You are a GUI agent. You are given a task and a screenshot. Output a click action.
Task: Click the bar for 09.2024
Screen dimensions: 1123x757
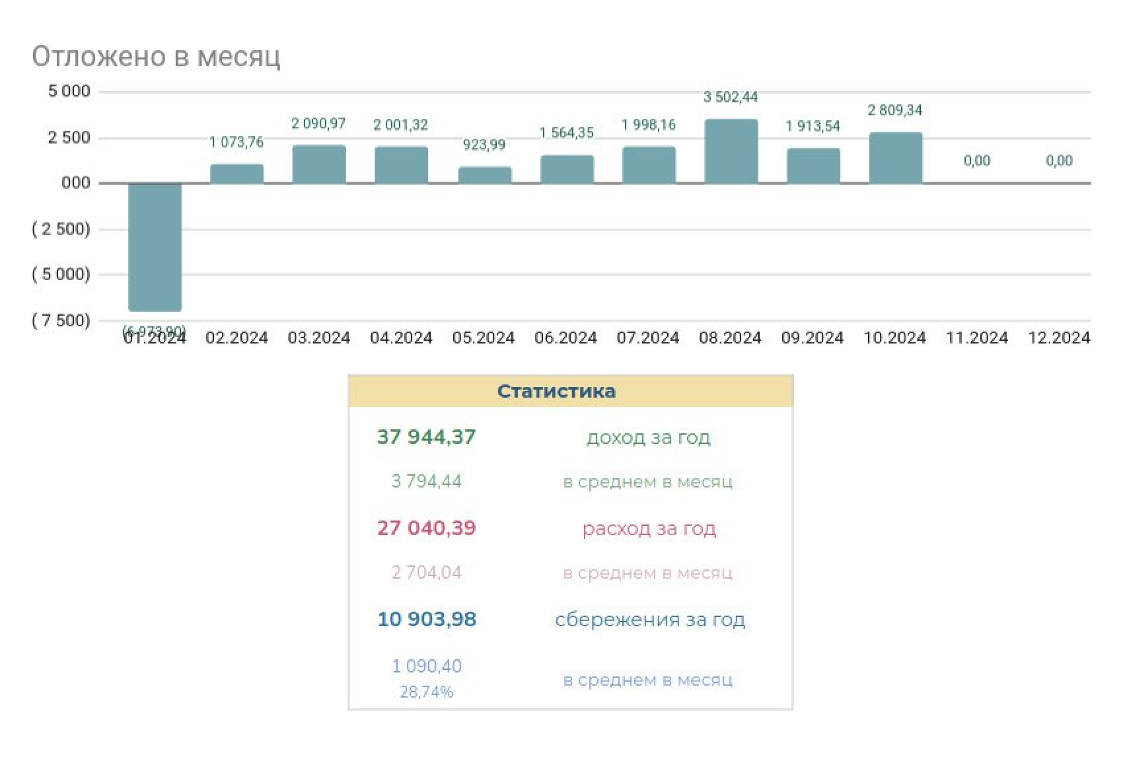click(813, 166)
